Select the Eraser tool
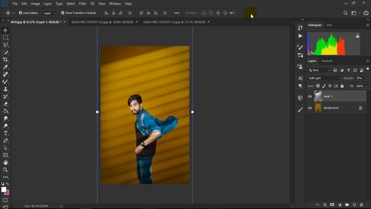371x209 pixels. coord(5,104)
